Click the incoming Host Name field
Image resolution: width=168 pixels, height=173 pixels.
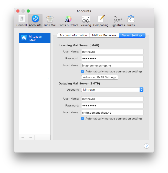(x=112, y=65)
